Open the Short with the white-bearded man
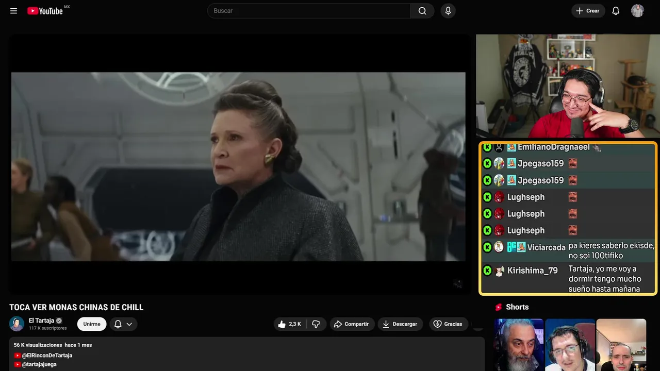Image resolution: width=660 pixels, height=371 pixels. (519, 345)
